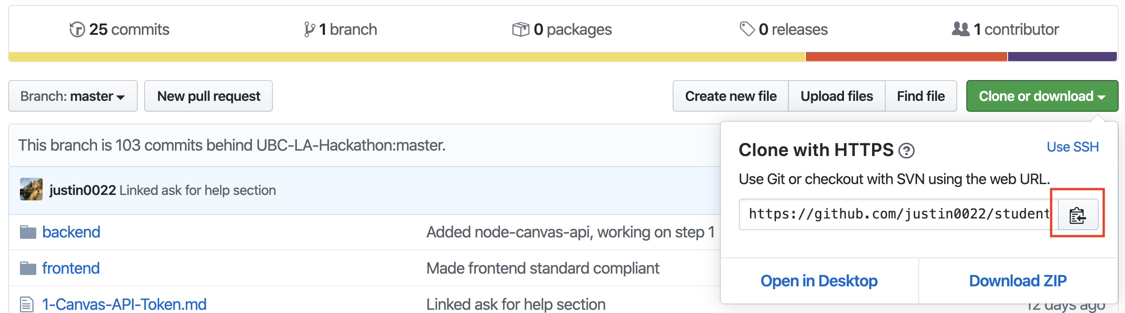Viewport: 1125px width, 313px height.
Task: Click Create new file button
Action: tap(731, 96)
